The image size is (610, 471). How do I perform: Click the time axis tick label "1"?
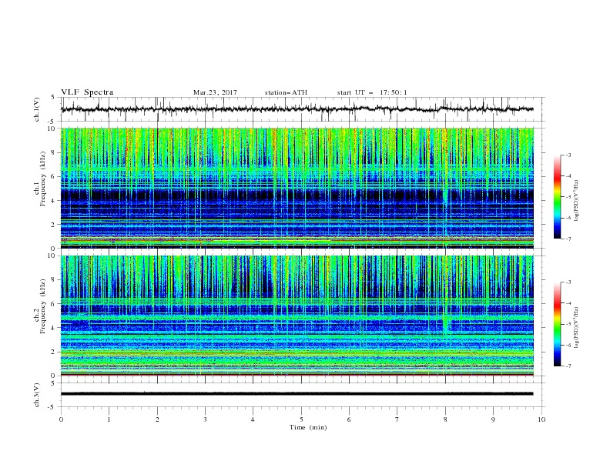[109, 419]
